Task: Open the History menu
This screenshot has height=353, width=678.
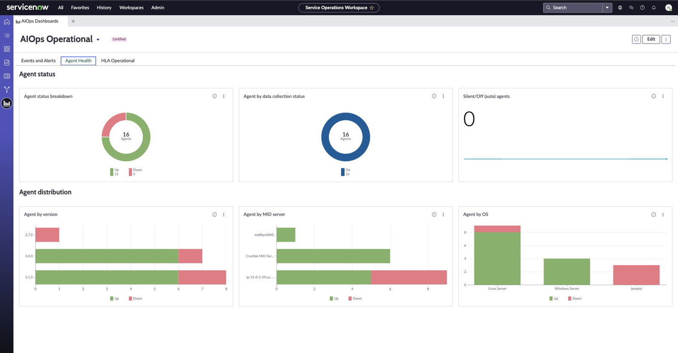Action: 104,8
